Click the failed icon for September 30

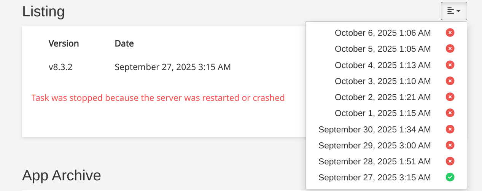450,130
